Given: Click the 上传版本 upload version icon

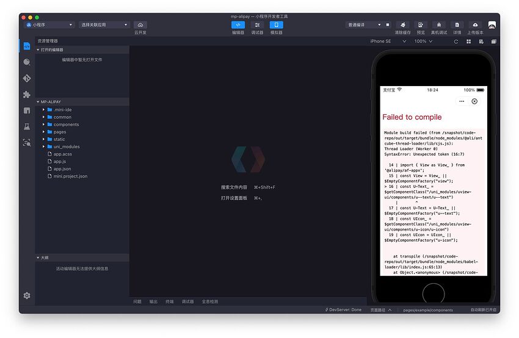Looking at the screenshot, I should [x=475, y=25].
